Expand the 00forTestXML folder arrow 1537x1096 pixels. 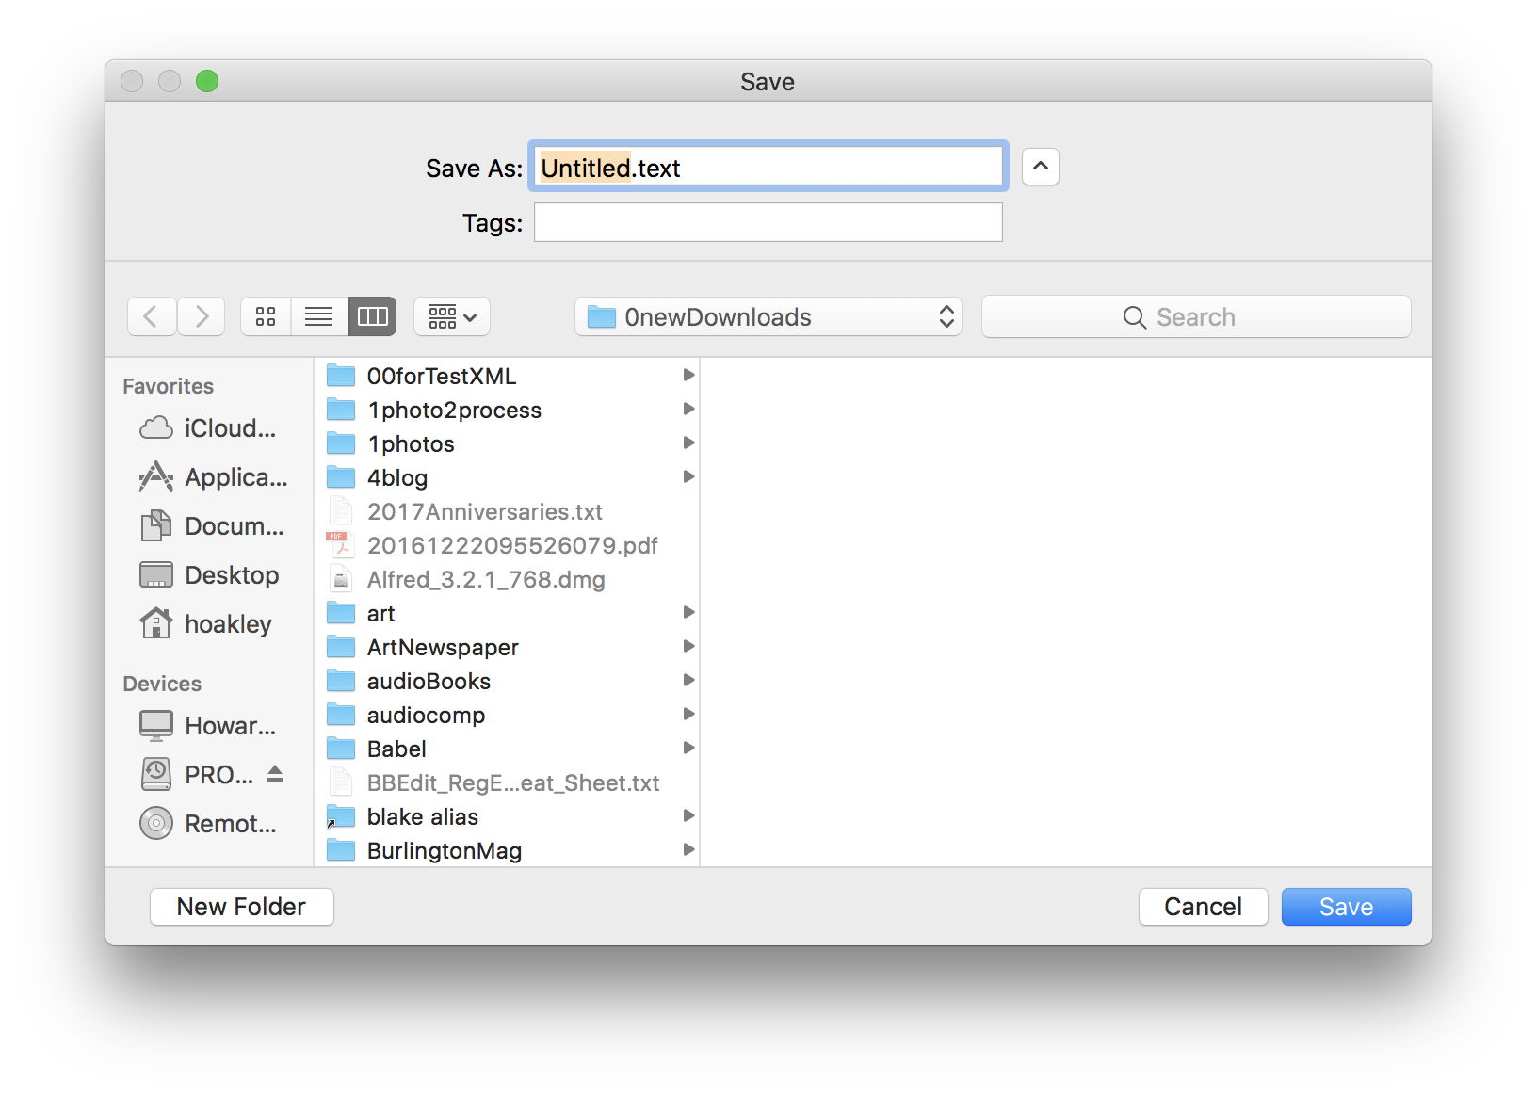click(x=688, y=376)
